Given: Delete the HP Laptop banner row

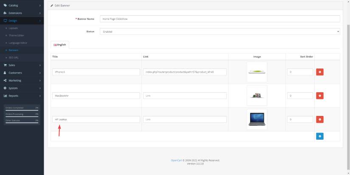Looking at the screenshot, I should click(319, 120).
